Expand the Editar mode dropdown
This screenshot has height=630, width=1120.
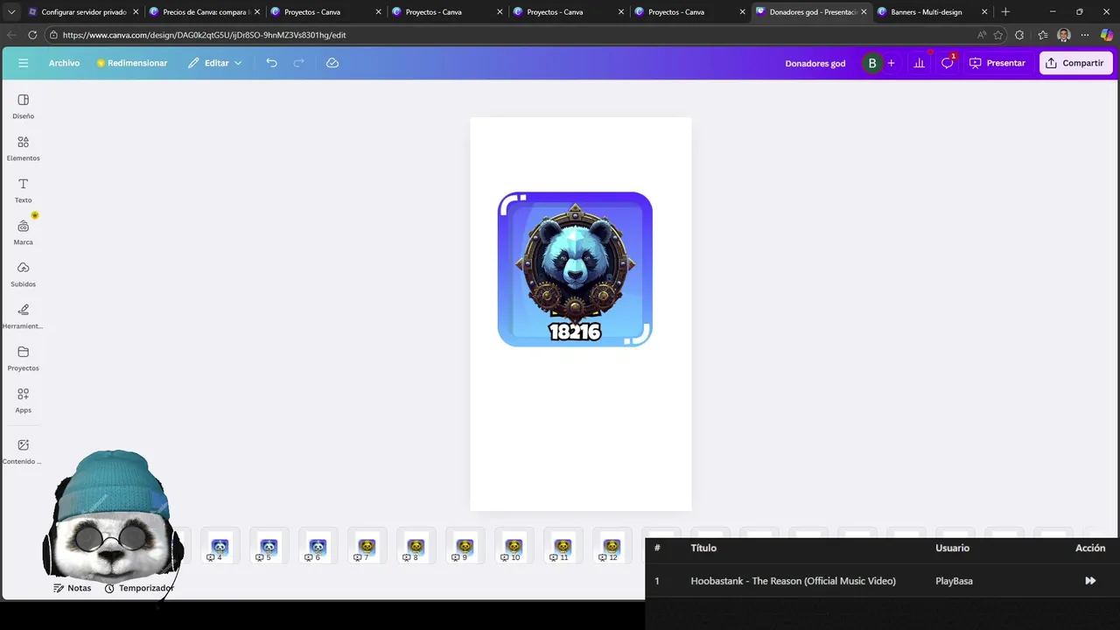[215, 63]
